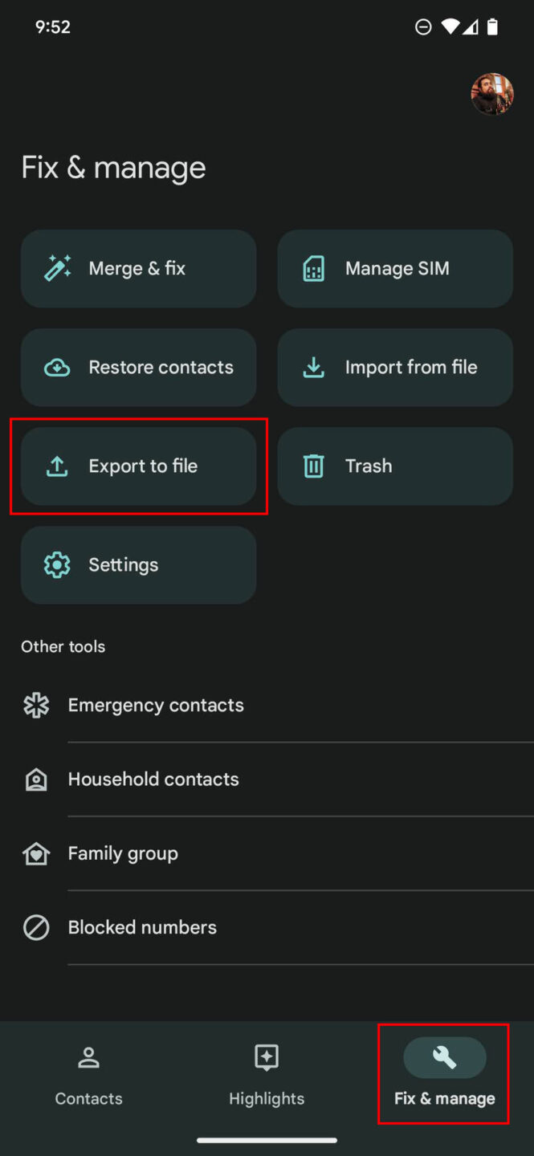Tap the Family group house icon
Screen dimensions: 534x1156
[x=36, y=853]
